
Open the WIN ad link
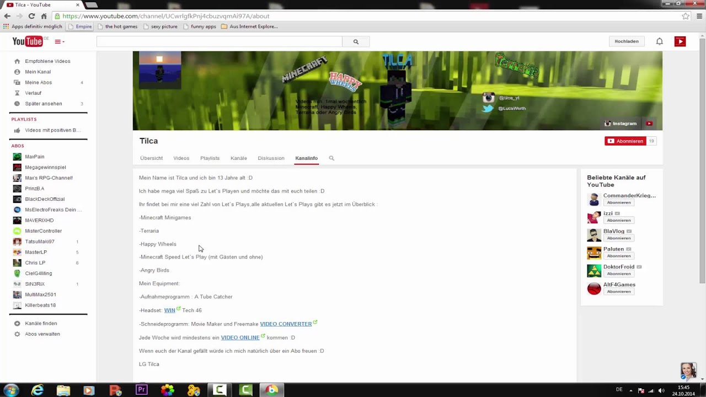(169, 310)
